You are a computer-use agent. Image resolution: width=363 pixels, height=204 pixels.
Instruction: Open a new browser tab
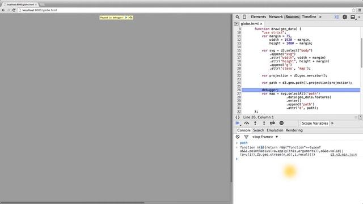tap(43, 5)
